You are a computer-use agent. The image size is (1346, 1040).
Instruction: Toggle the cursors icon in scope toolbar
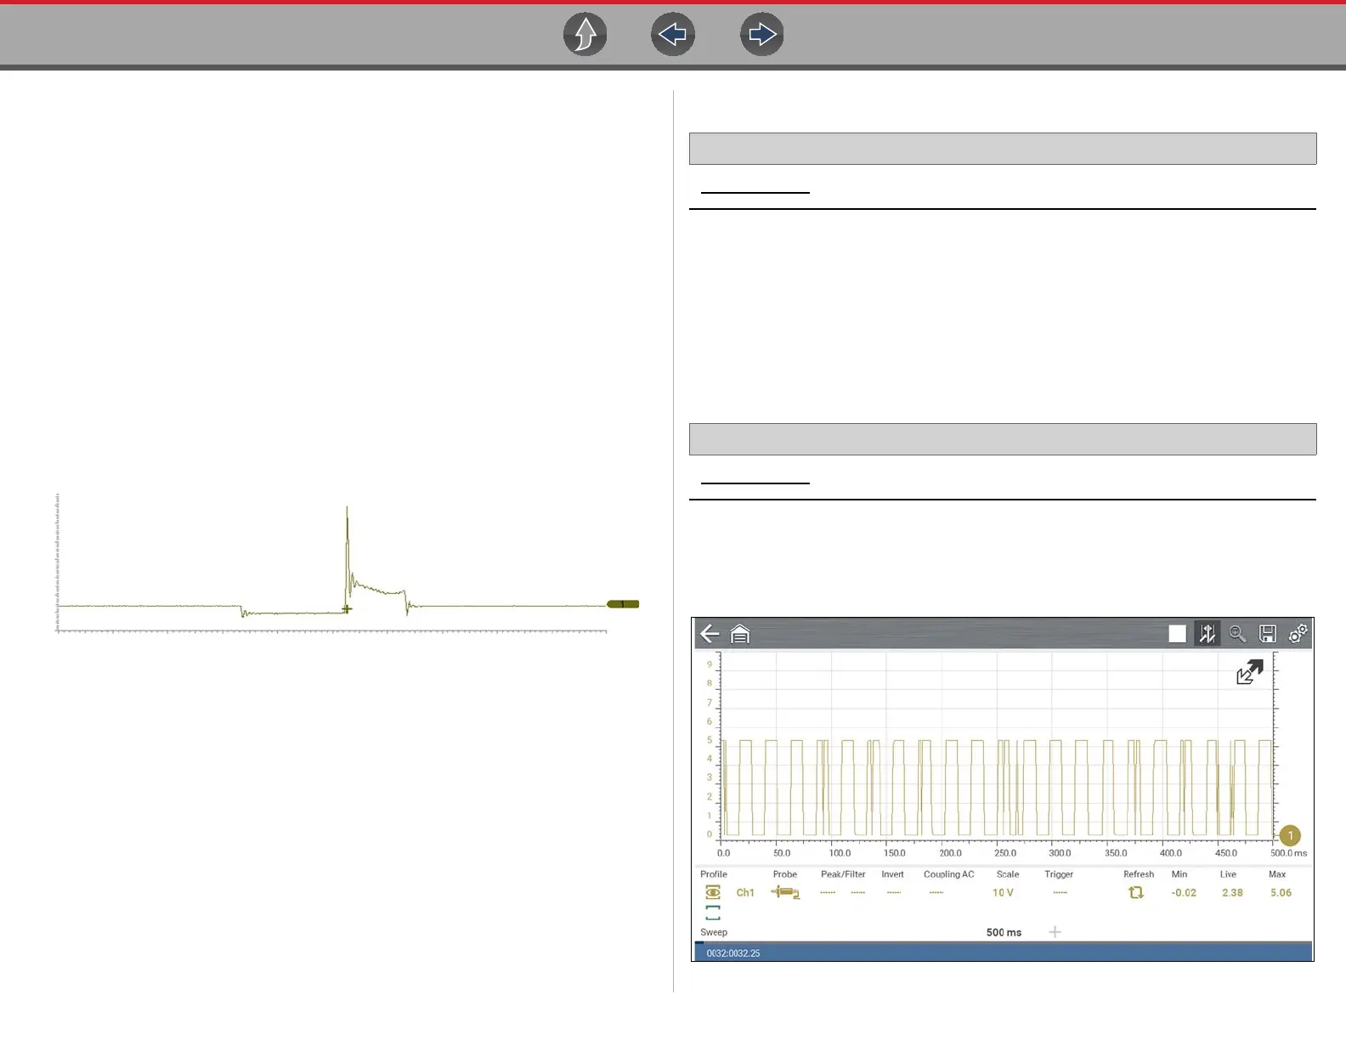(1207, 634)
